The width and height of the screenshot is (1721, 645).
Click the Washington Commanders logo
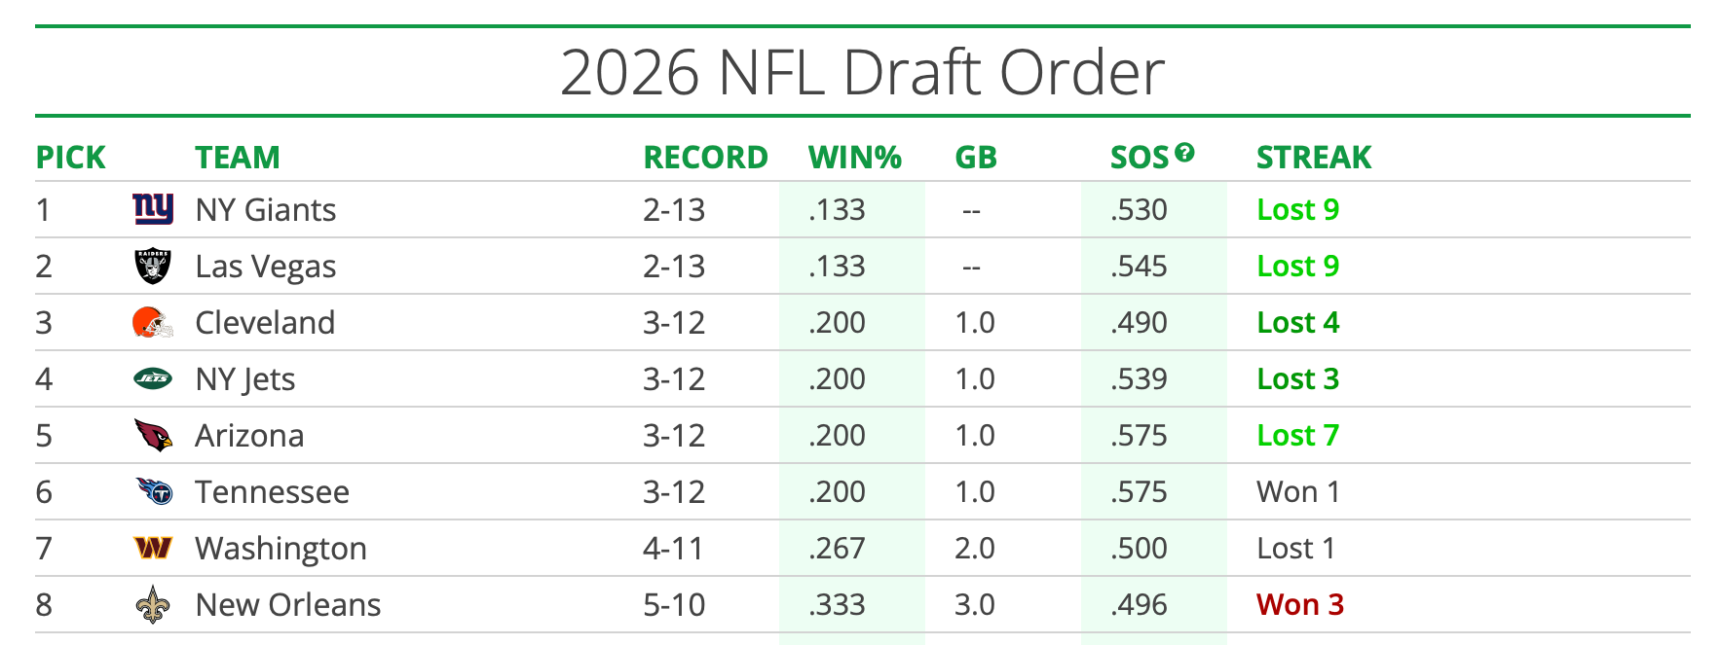153,549
